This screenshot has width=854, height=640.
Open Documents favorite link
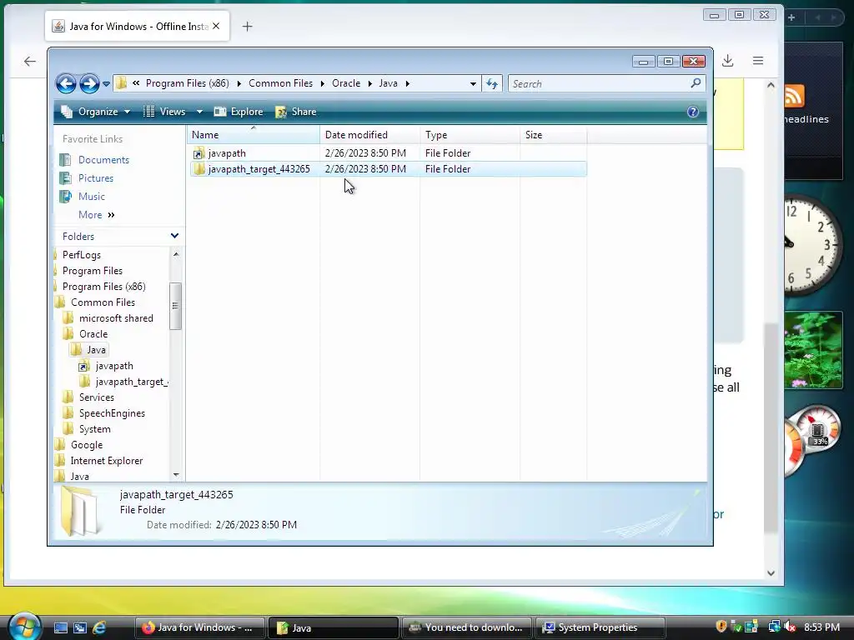(103, 160)
